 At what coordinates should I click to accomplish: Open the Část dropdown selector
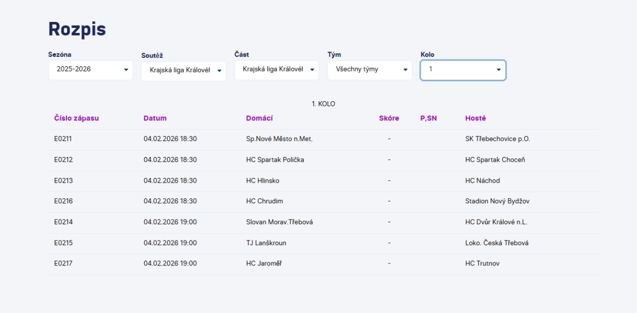coord(276,70)
